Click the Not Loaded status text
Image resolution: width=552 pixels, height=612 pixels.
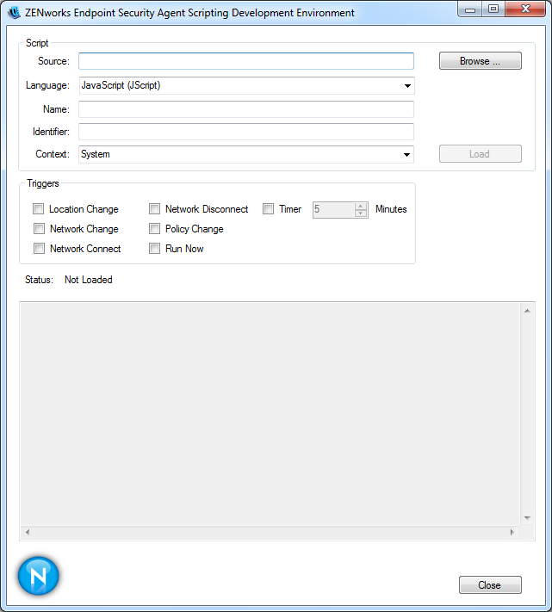coord(89,280)
